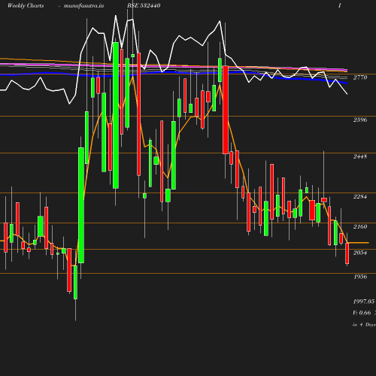Image resolution: width=376 pixels, height=376 pixels.
Task: Click the 'Weekly Charts' title text
Action: (26, 5)
